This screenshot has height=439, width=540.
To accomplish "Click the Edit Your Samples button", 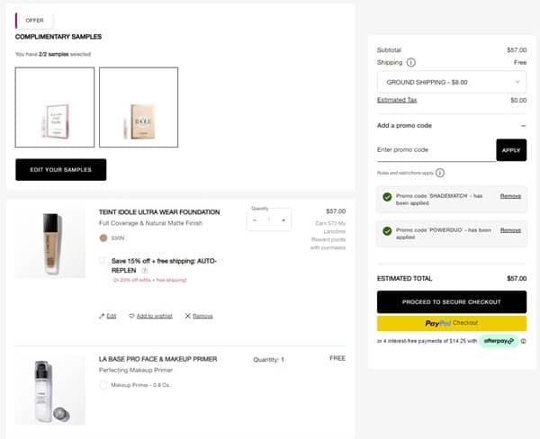I will click(x=60, y=169).
